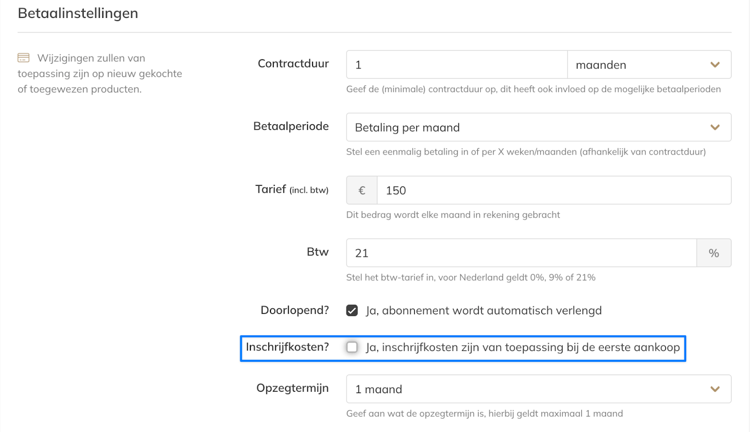Viewport: 750px width, 432px height.
Task: Click the Opzegtermijn field label
Action: pyautogui.click(x=292, y=388)
